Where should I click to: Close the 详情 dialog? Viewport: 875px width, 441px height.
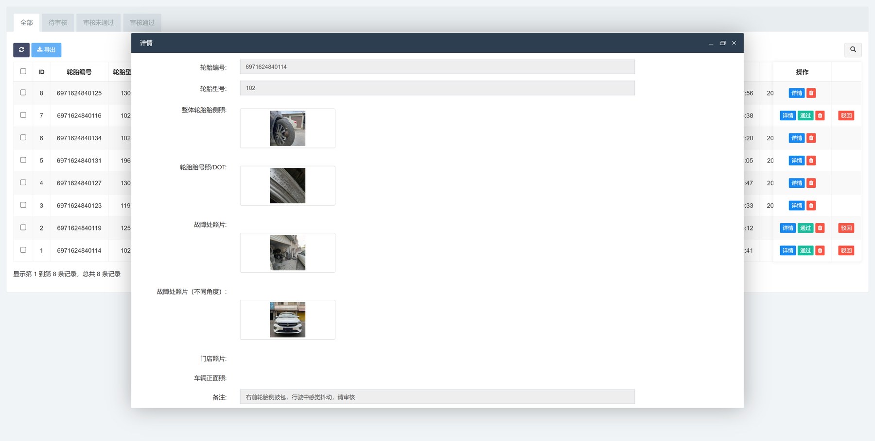[734, 43]
